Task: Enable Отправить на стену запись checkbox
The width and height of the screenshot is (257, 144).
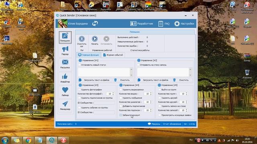Action: pyautogui.click(x=138, y=65)
